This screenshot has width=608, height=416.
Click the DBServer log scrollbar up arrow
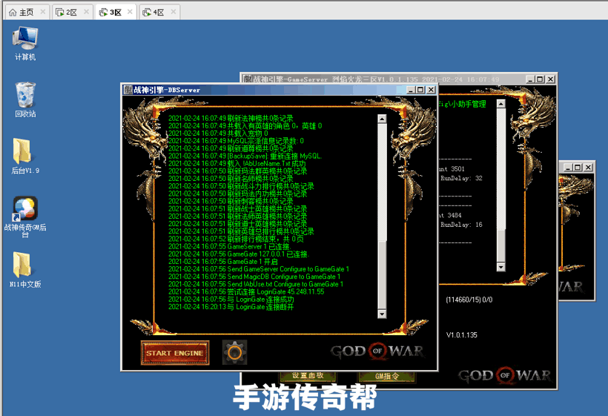click(x=382, y=119)
